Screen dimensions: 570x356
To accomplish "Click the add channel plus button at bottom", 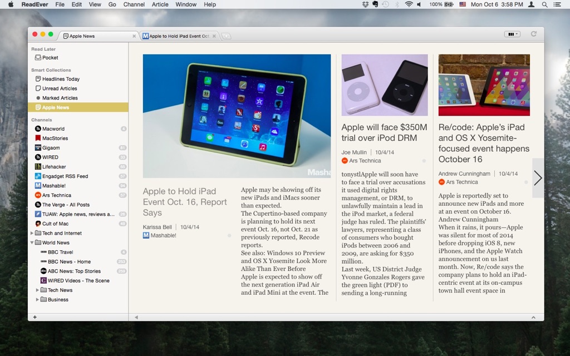I will 35,317.
